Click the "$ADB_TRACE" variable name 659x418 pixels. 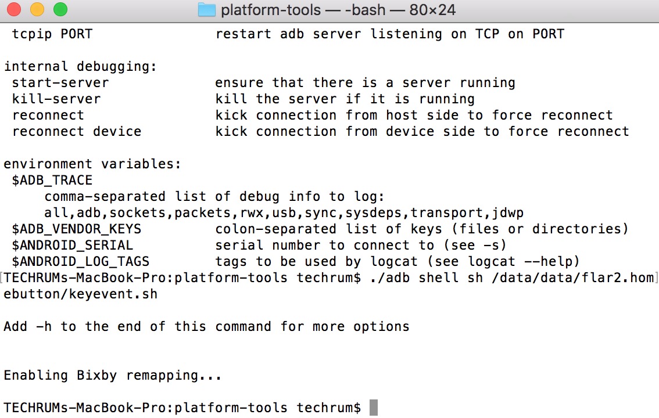click(52, 180)
